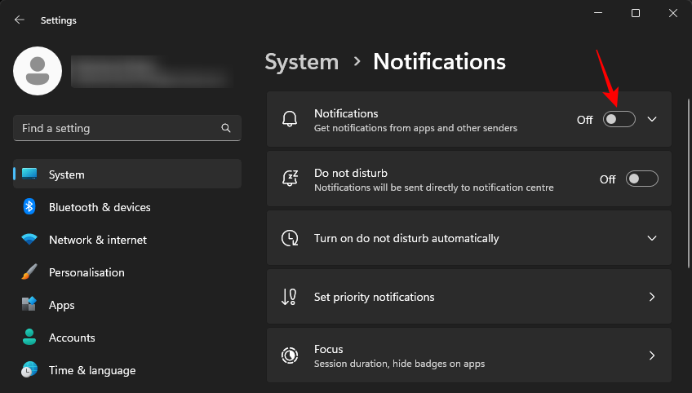Click the Bluetooth icon in sidebar
Viewport: 692px width, 393px height.
tap(29, 206)
